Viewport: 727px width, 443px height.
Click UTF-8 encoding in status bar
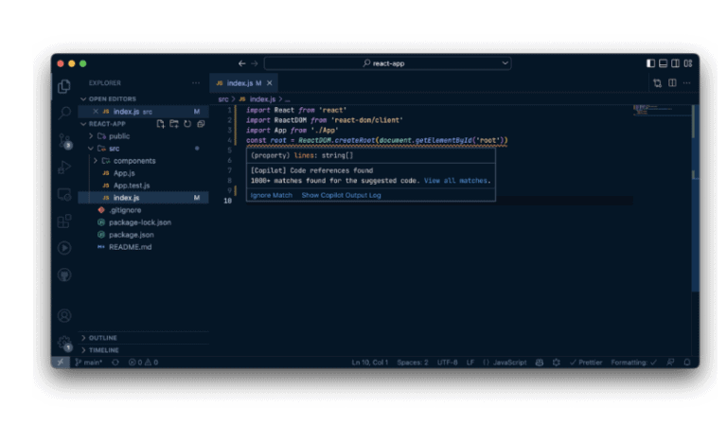tap(448, 363)
